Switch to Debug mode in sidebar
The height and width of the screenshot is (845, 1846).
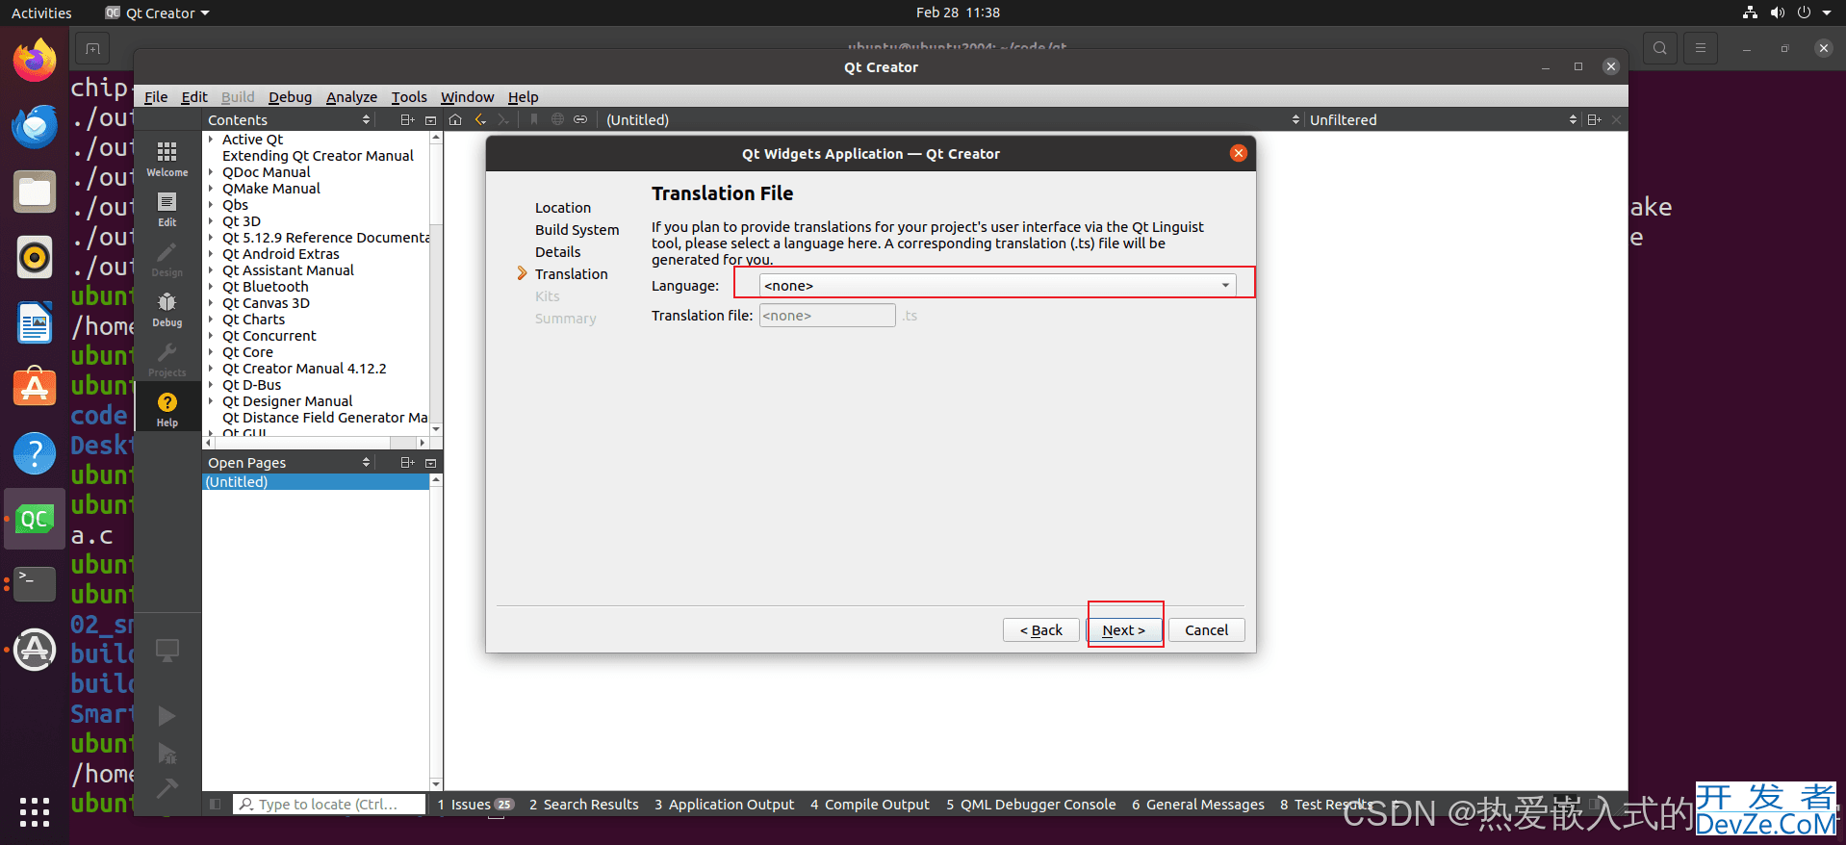pyautogui.click(x=167, y=309)
